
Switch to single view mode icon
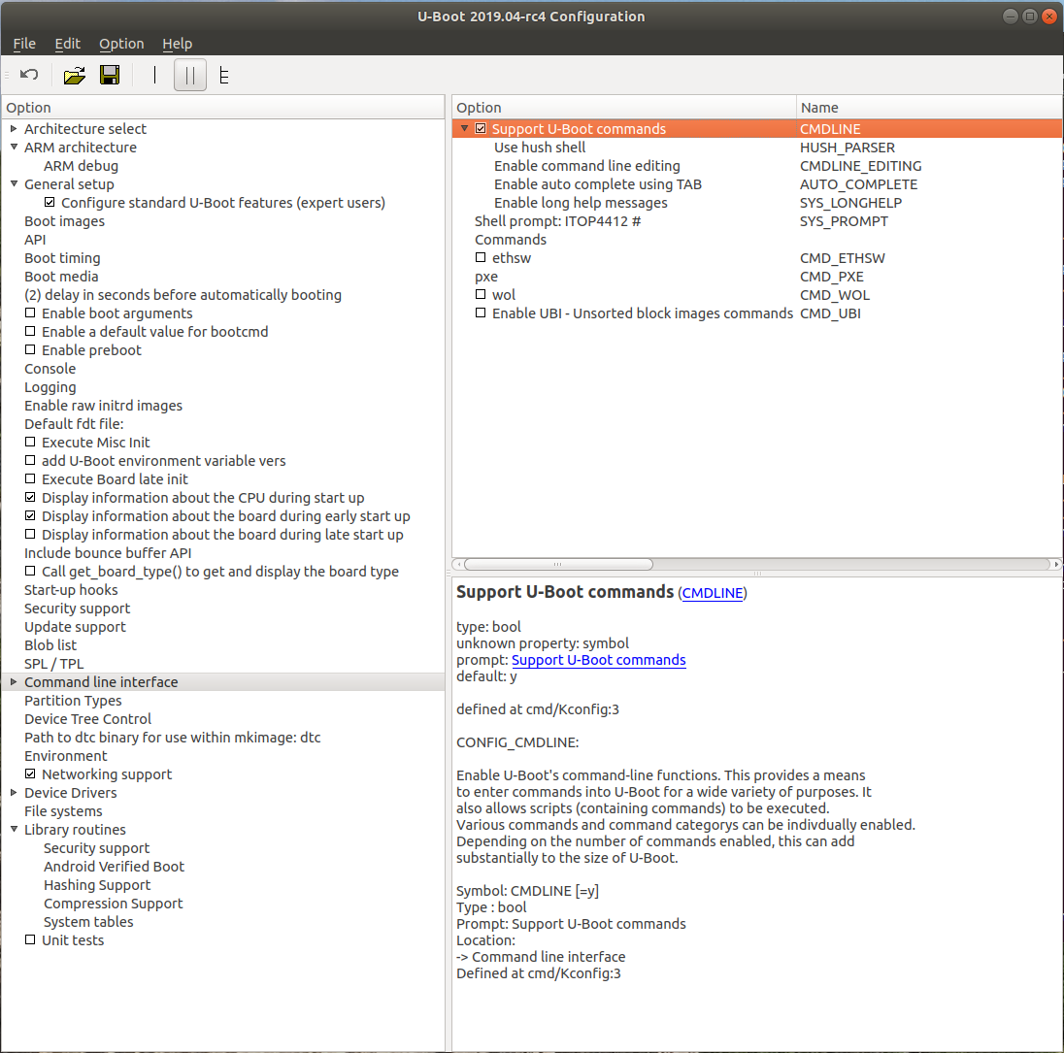[x=155, y=75]
